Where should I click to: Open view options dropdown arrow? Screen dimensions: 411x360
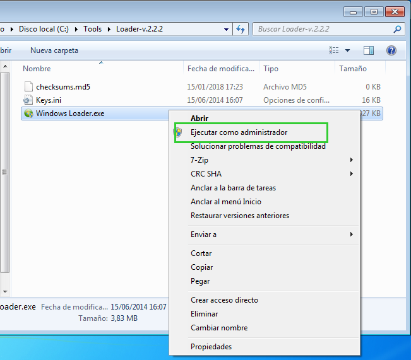348,50
